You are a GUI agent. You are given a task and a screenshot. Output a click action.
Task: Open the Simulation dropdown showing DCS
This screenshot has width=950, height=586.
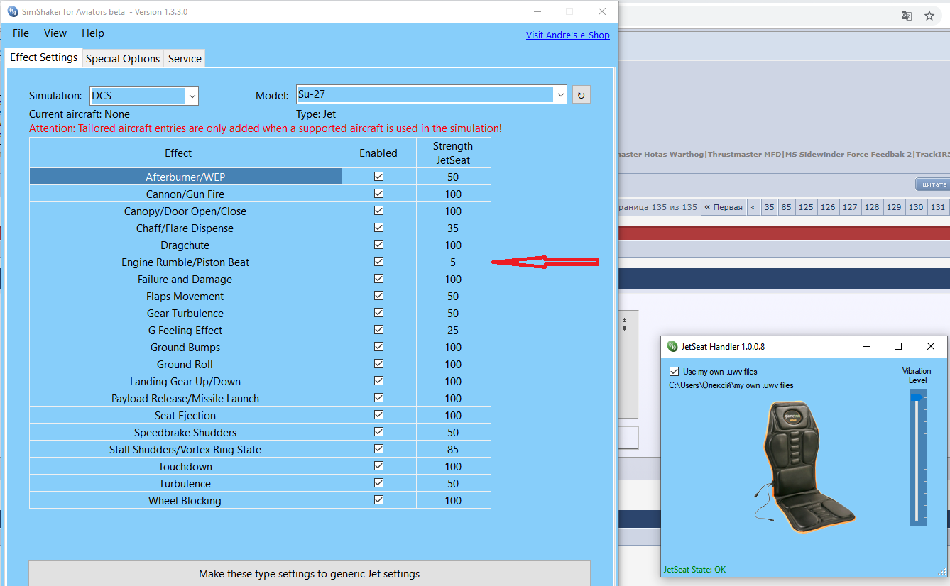(144, 95)
